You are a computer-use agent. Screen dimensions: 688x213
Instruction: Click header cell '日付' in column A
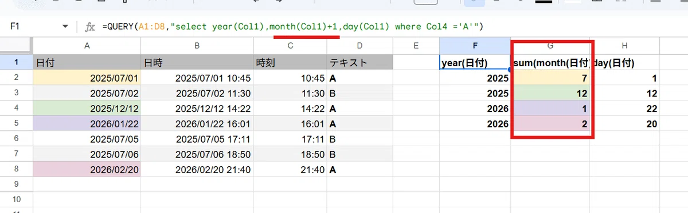87,62
